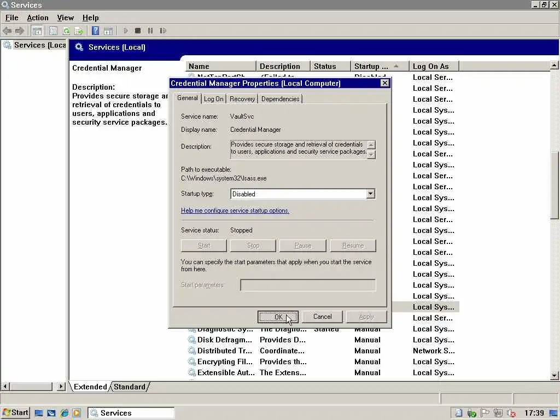560x420 pixels.
Task: Click Show Desktop quick launch icon
Action: coord(39,413)
